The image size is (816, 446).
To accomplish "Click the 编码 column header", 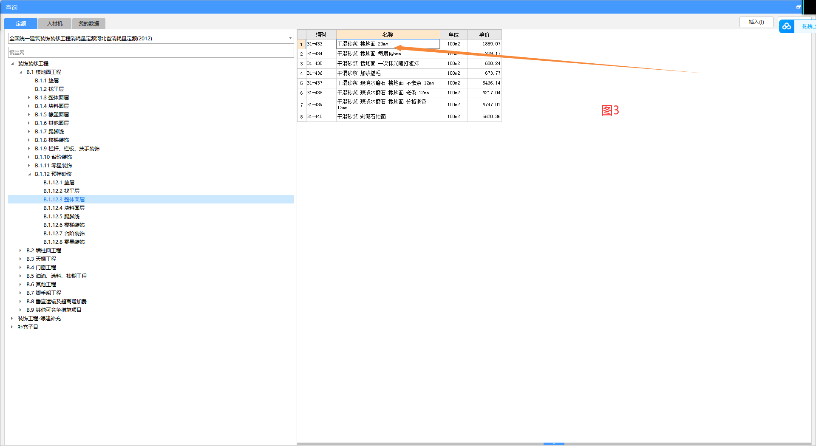I will pyautogui.click(x=321, y=34).
